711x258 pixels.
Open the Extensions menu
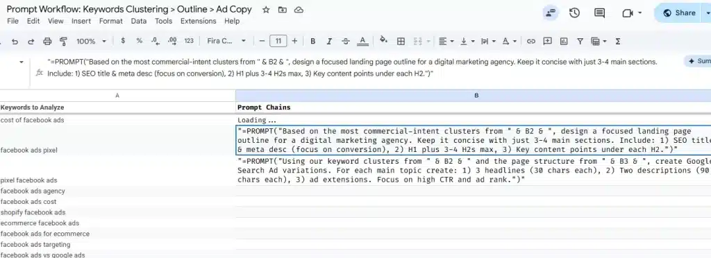pyautogui.click(x=198, y=21)
